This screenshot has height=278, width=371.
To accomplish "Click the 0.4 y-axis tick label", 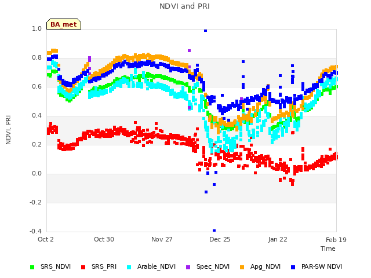I will (x=37, y=116).
